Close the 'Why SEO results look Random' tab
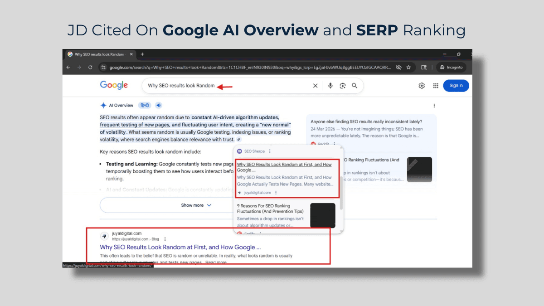The height and width of the screenshot is (306, 544). tap(131, 54)
